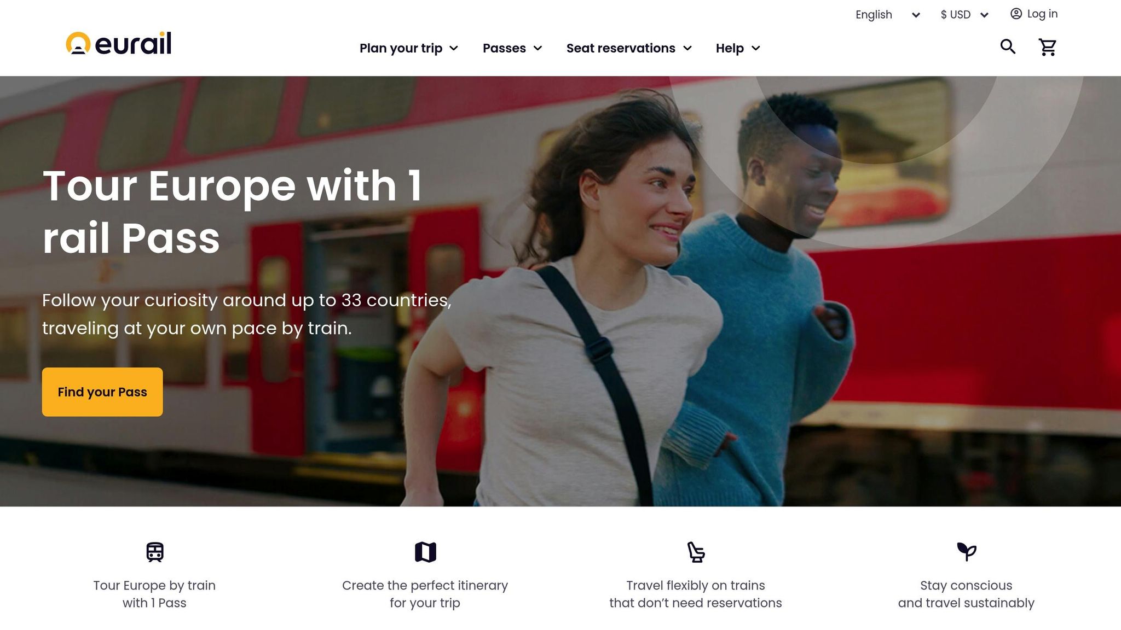1121x630 pixels.
Task: Open the $ USD currency dropdown
Action: coord(964,15)
